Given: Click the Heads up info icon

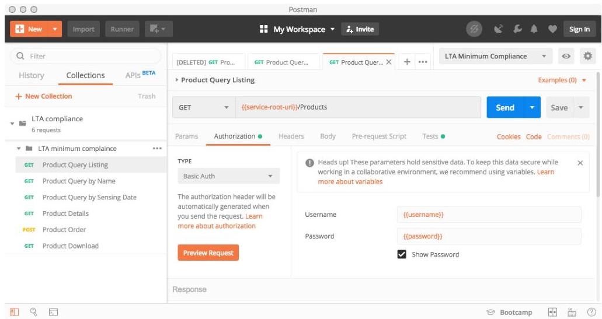Looking at the screenshot, I should [x=309, y=163].
